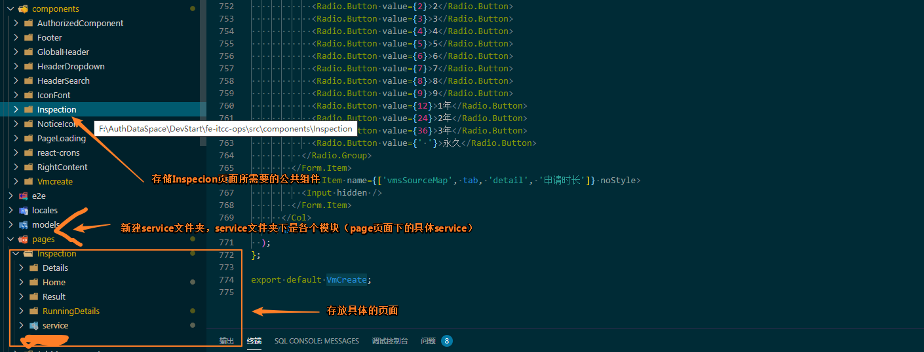Click the HeaderSearch folder icon

[29, 80]
